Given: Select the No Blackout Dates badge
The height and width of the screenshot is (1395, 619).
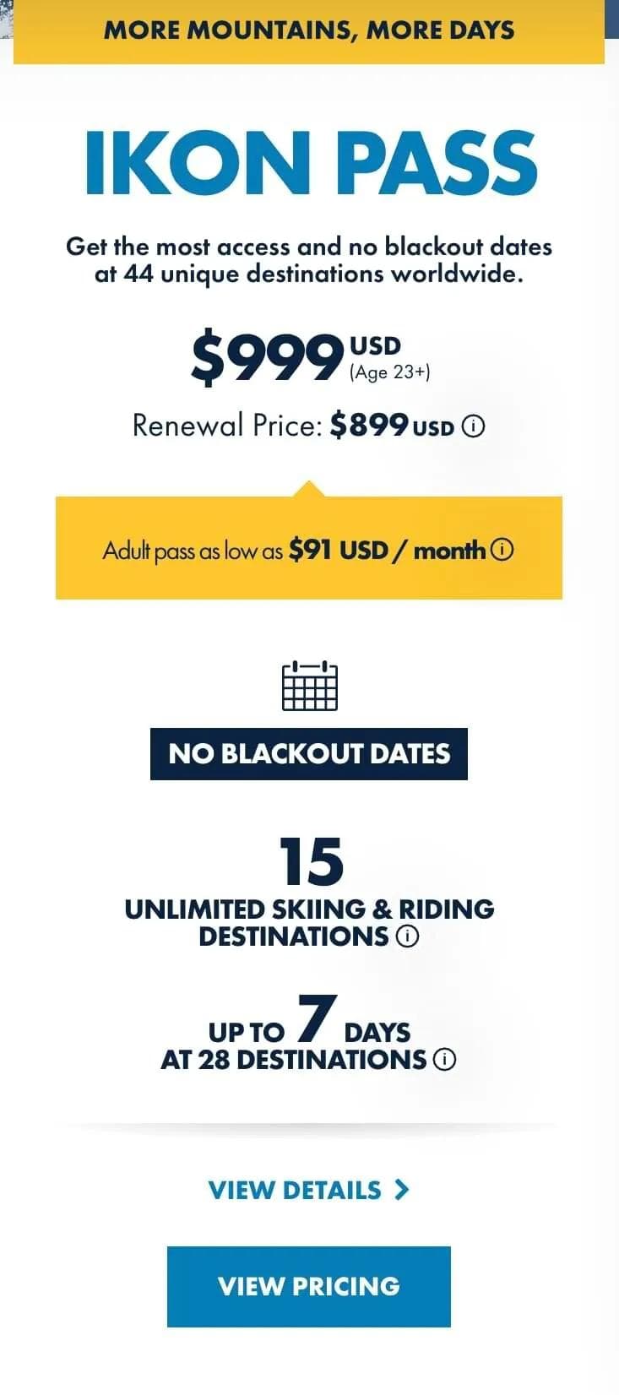Looking at the screenshot, I should click(309, 753).
